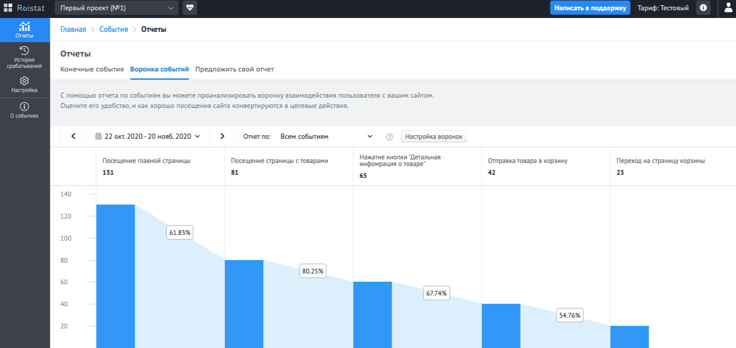The height and width of the screenshot is (348, 736).
Task: Click Написать в поддержку button
Action: 590,8
